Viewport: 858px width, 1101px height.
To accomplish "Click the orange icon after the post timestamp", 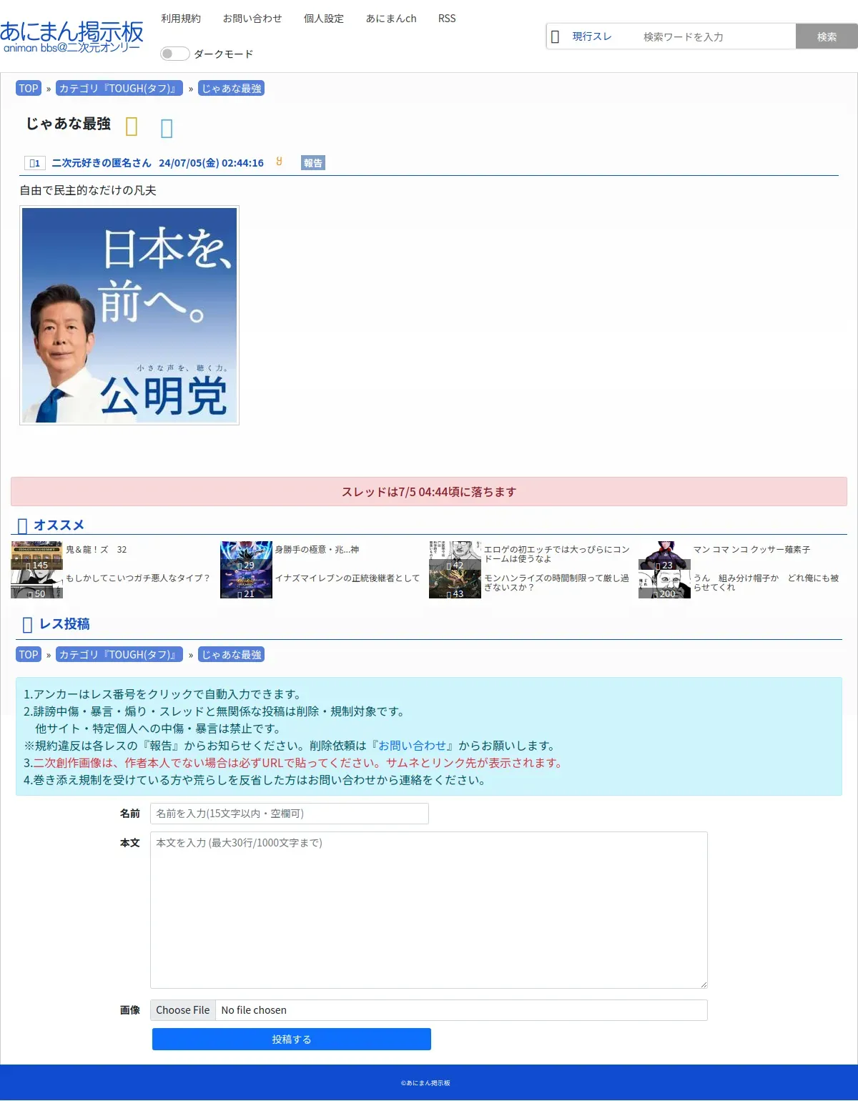I will (x=280, y=162).
